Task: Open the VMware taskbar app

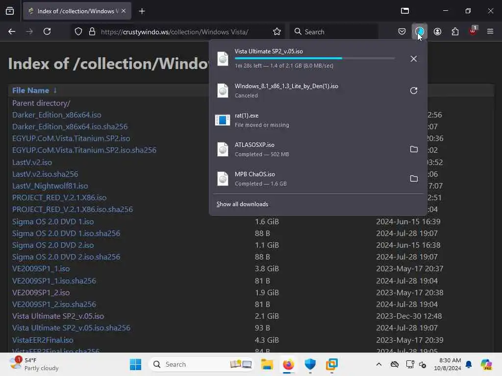Action: coord(332,364)
